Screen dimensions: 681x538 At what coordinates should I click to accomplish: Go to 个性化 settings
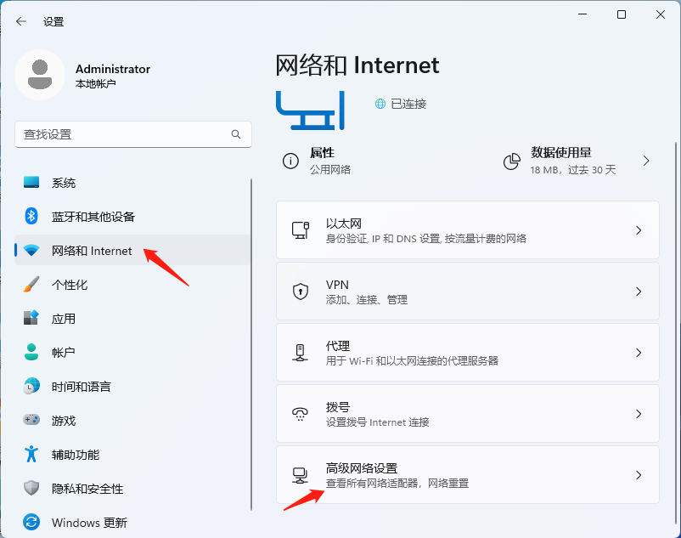[132, 285]
